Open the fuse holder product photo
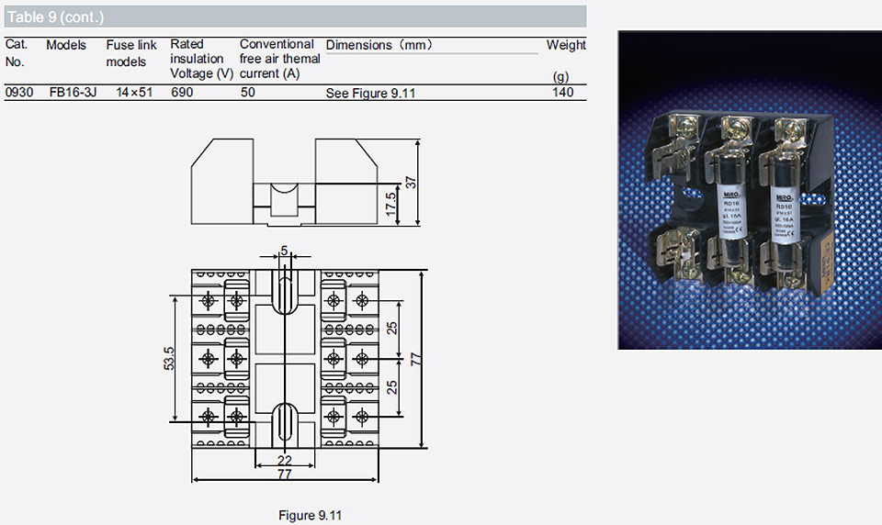 [750, 190]
